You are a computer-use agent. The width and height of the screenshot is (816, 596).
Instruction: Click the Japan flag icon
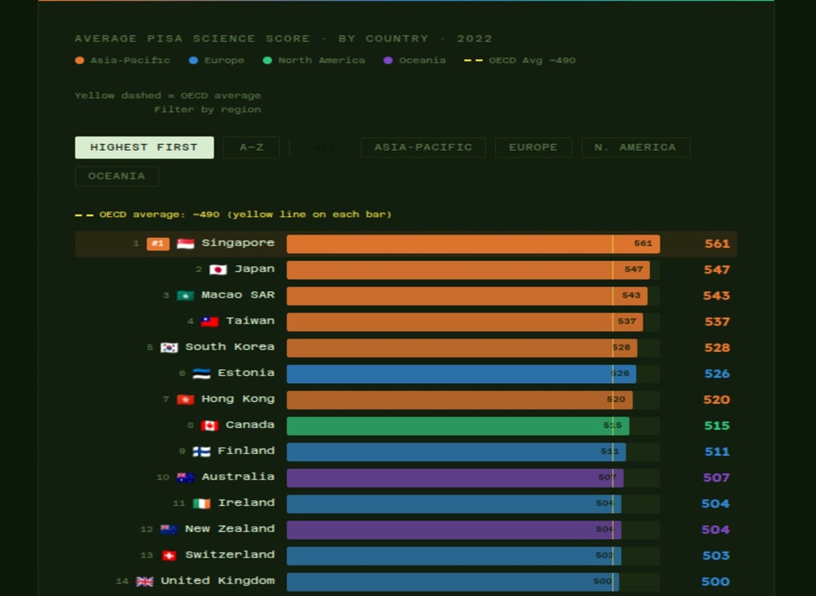[x=218, y=269]
